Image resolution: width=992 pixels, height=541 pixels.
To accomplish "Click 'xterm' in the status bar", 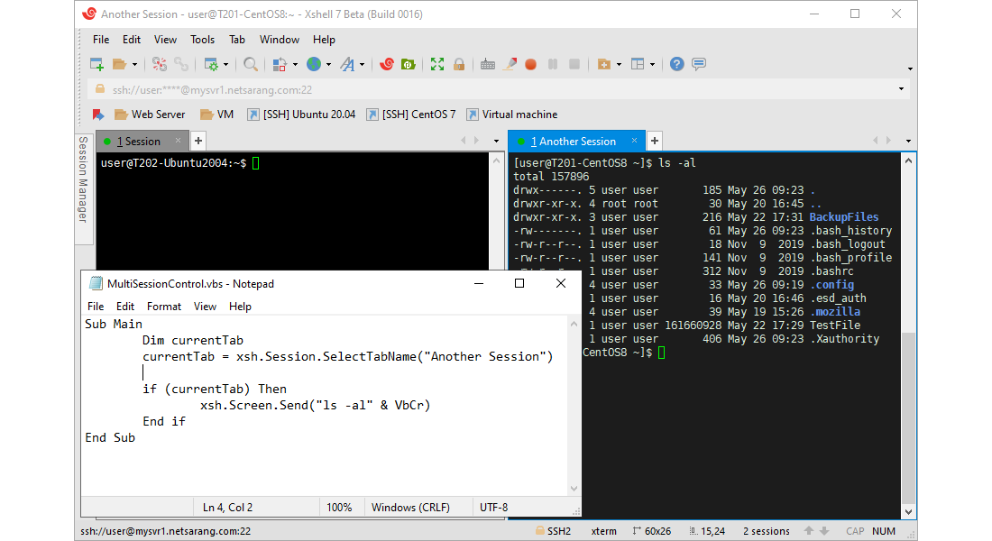I will pos(604,531).
